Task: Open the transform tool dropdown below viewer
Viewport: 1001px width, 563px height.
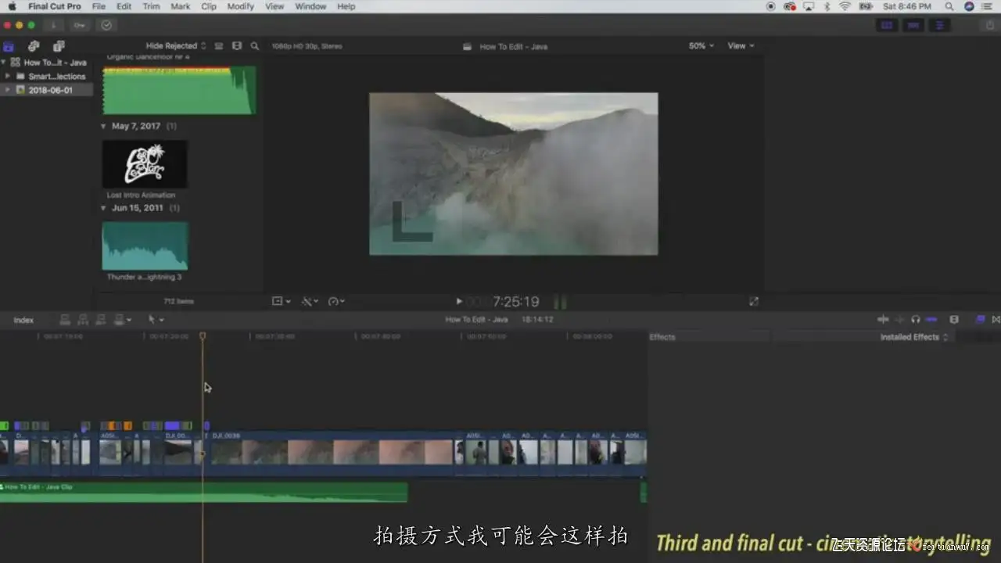Action: pos(281,301)
